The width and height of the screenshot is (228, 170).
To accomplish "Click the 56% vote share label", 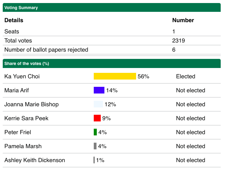I will click(x=143, y=76).
